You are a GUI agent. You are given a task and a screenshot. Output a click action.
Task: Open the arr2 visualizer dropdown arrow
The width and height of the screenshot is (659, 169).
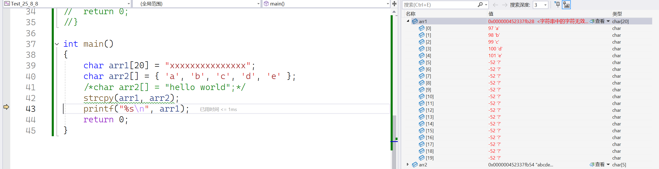pos(608,165)
